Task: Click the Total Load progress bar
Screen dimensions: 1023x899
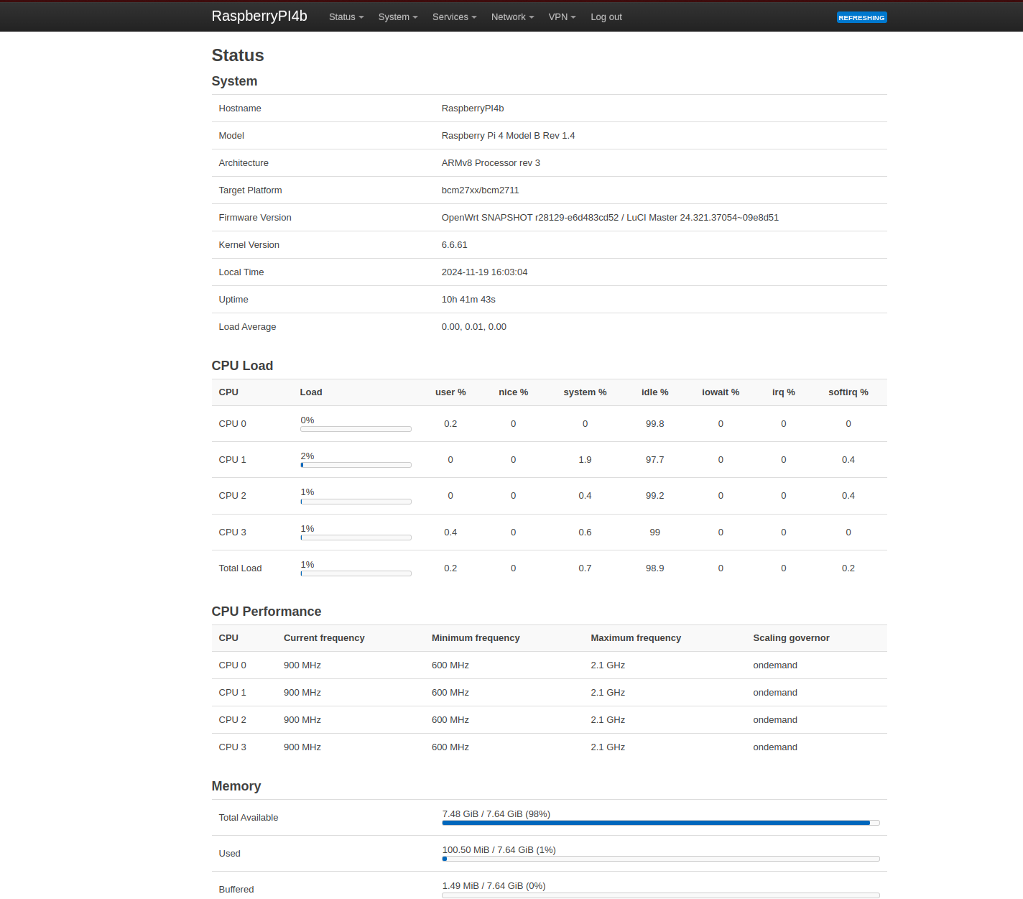Action: [x=356, y=573]
